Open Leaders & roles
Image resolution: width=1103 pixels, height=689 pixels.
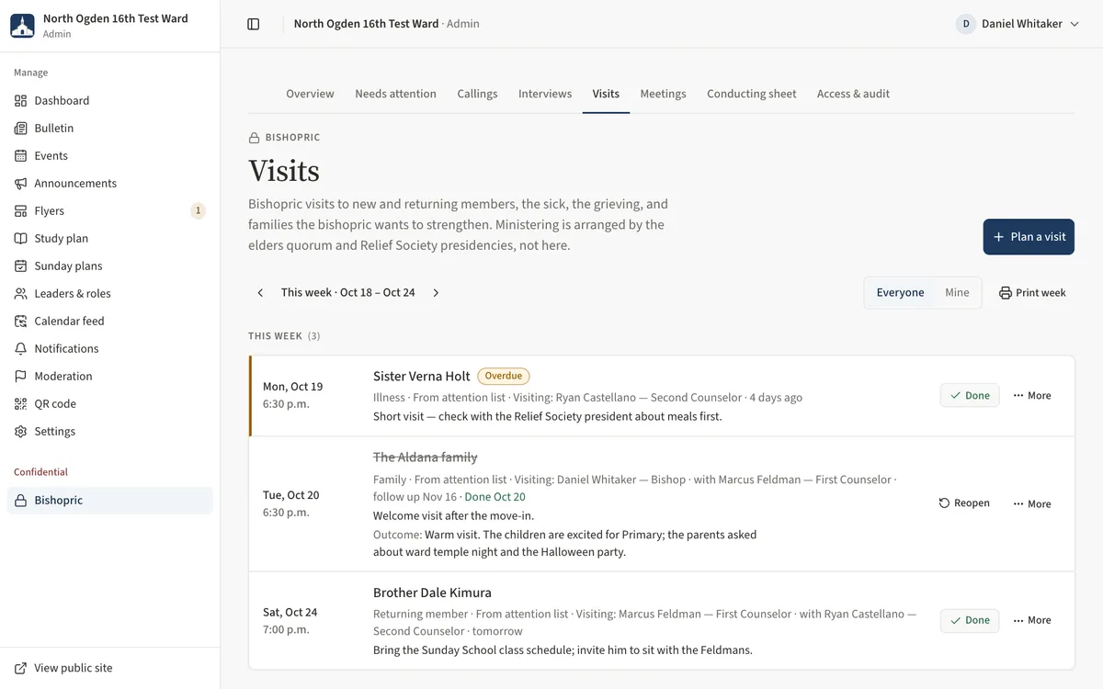pos(110,293)
